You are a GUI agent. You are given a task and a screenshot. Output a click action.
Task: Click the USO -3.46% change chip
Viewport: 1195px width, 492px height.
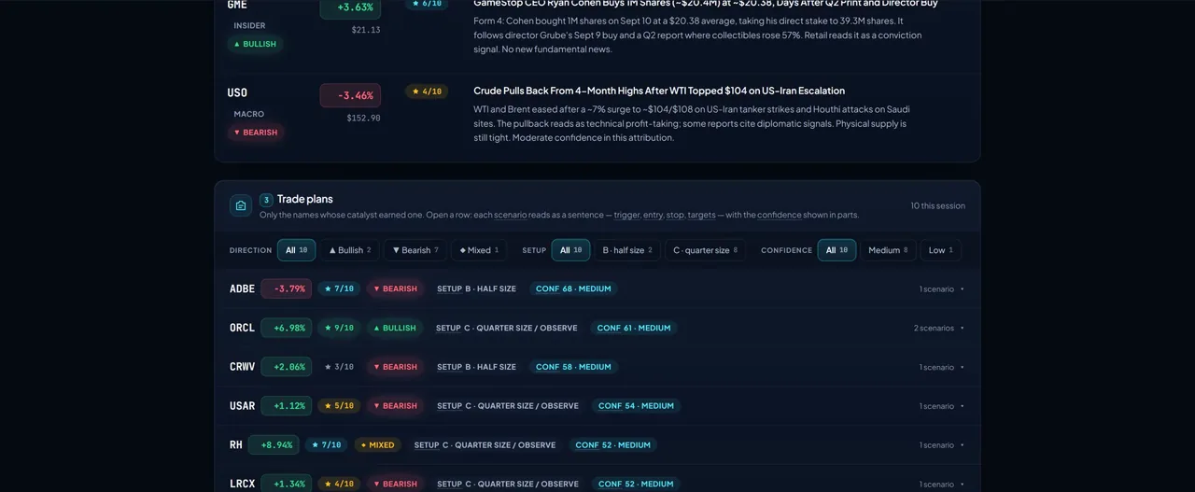(350, 95)
